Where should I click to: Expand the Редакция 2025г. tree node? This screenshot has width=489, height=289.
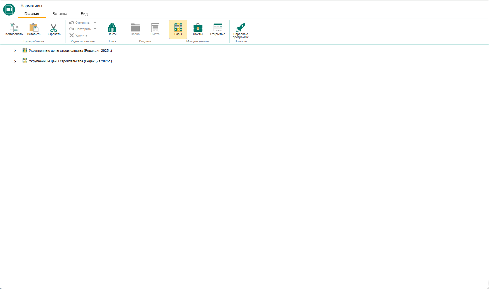15,51
